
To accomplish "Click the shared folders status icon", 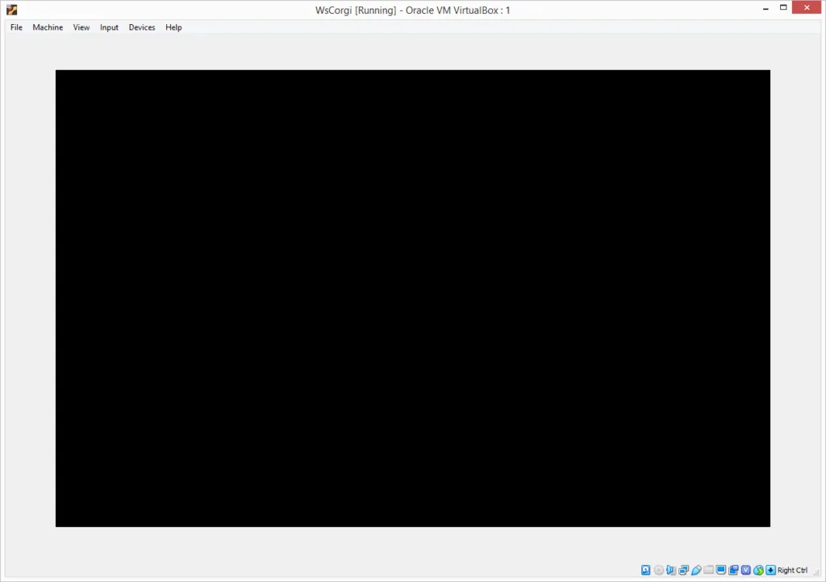I will tap(708, 570).
